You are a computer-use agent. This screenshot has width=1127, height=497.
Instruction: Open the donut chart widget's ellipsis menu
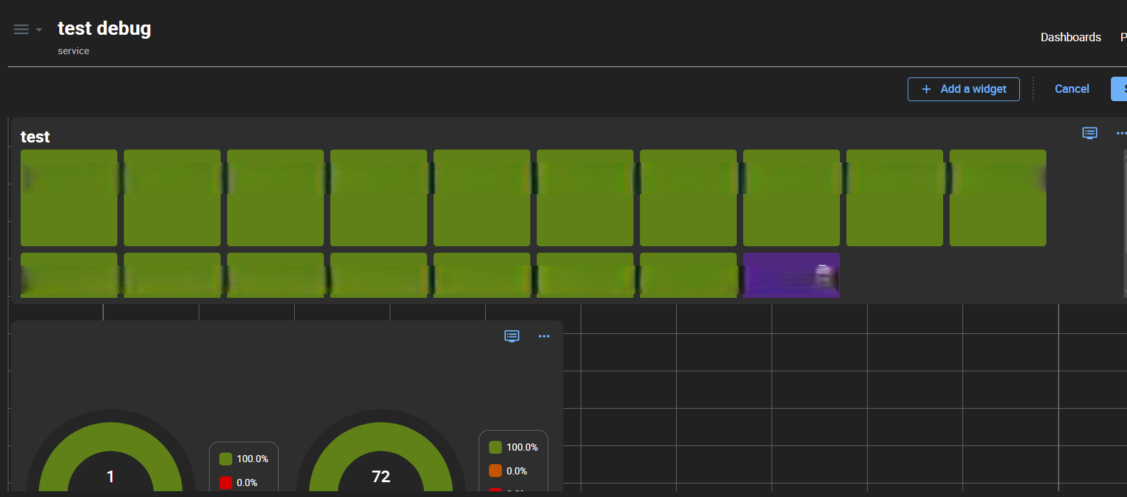pos(544,336)
